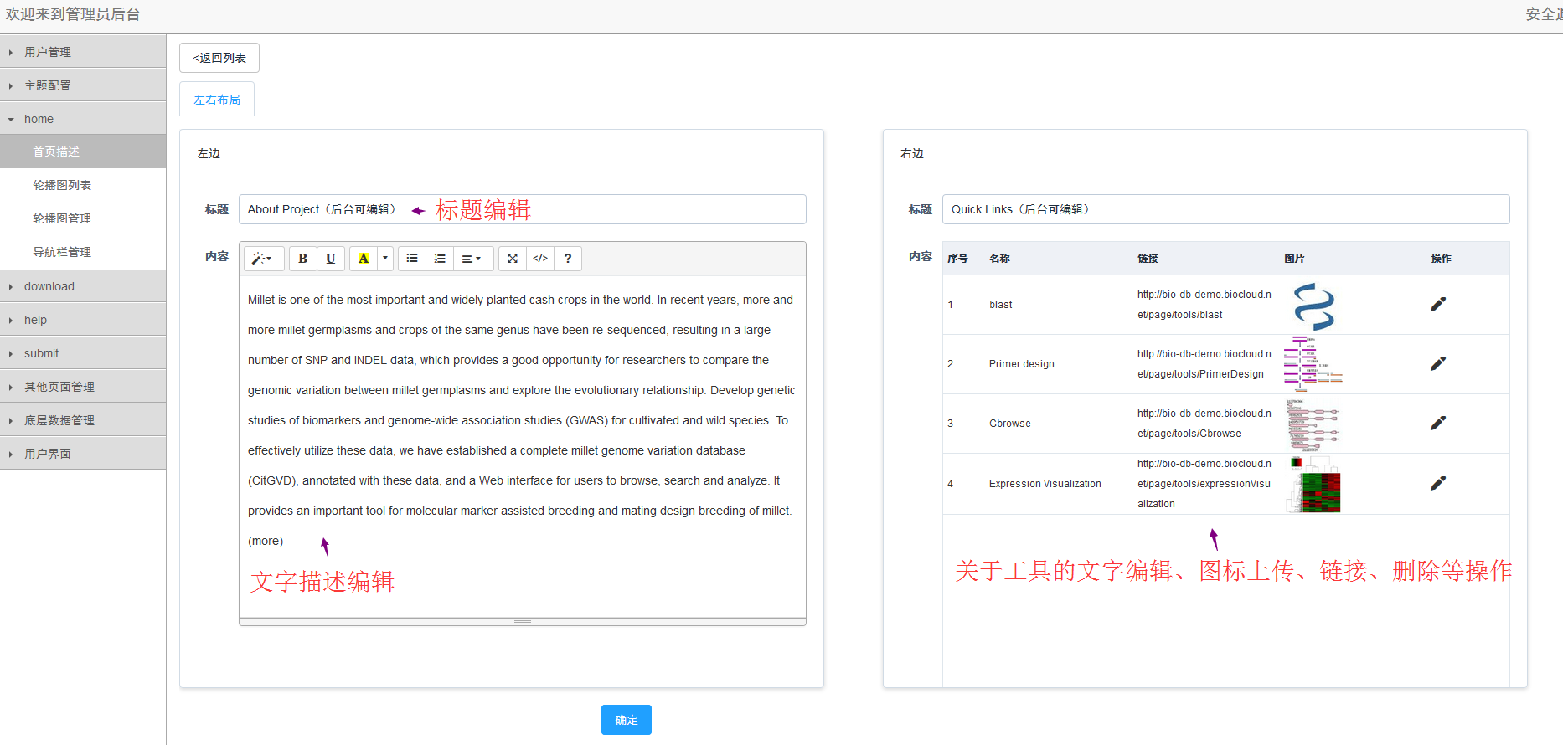Image resolution: width=1563 pixels, height=745 pixels.
Task: Insert an ordered numbered list
Action: pos(440,259)
